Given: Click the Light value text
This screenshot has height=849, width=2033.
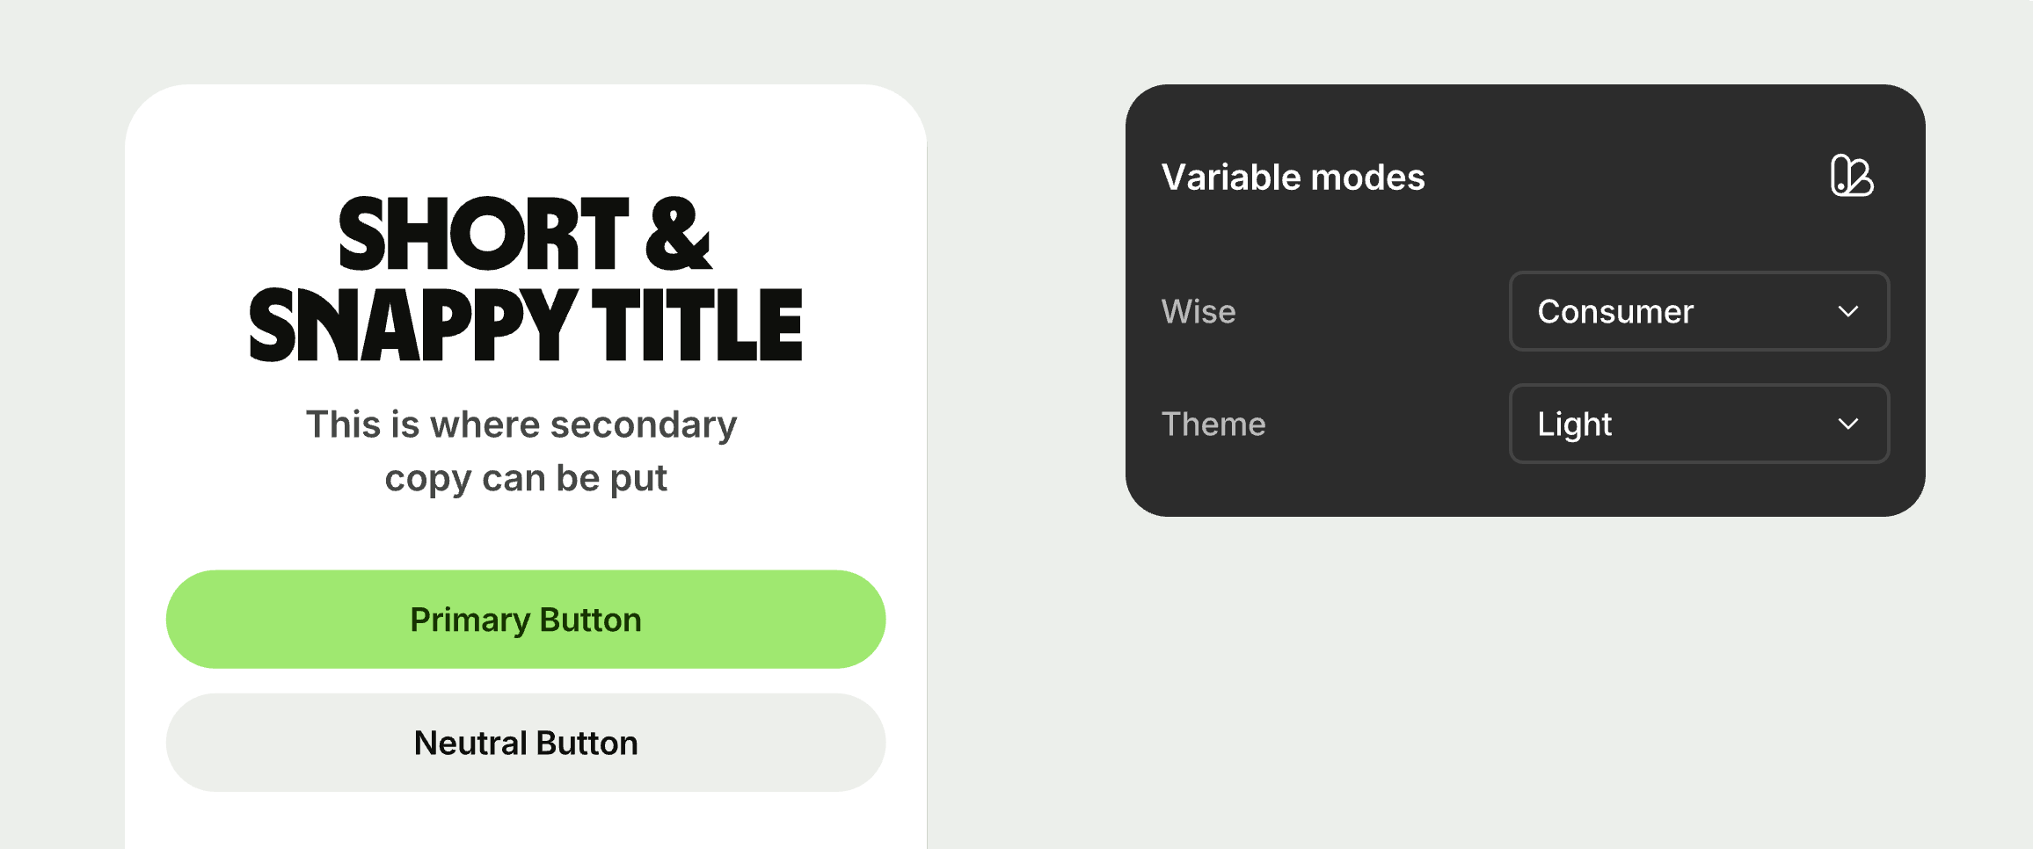Looking at the screenshot, I should coord(1574,424).
